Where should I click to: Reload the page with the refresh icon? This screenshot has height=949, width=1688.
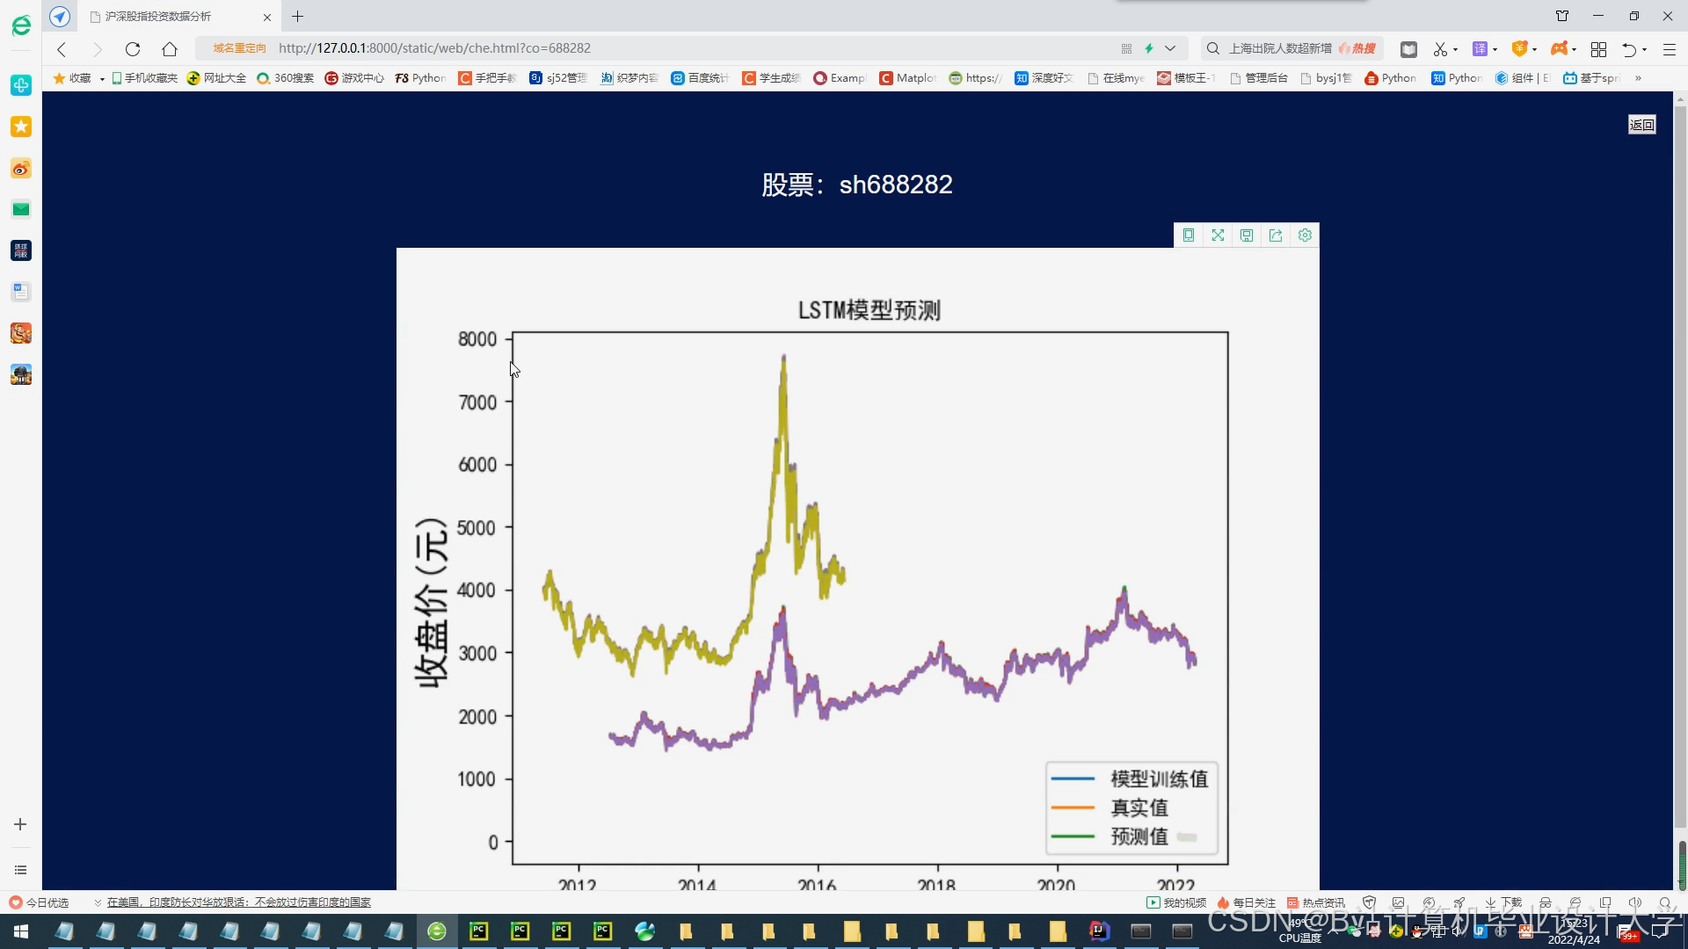coord(133,49)
